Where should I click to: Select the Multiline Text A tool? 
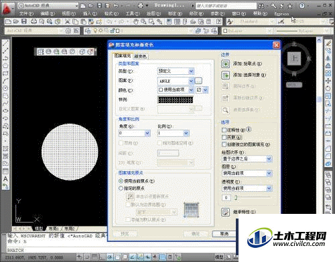(x=5, y=178)
